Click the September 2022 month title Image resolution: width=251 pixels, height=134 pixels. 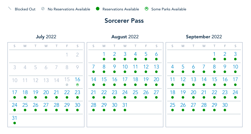coord(204,37)
